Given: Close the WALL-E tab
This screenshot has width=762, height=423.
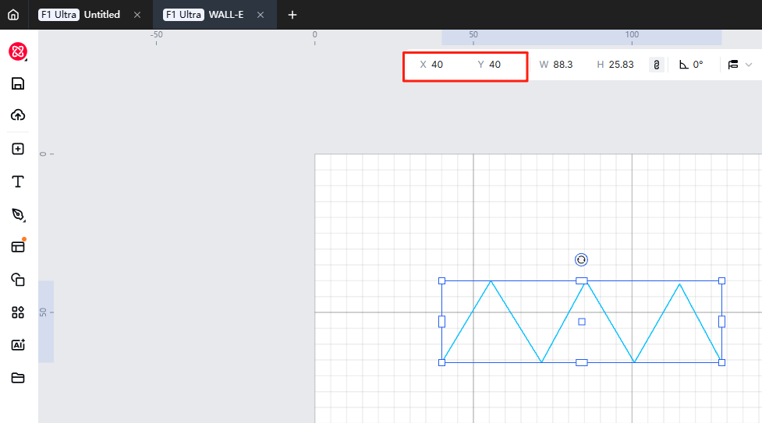Looking at the screenshot, I should click(x=260, y=15).
